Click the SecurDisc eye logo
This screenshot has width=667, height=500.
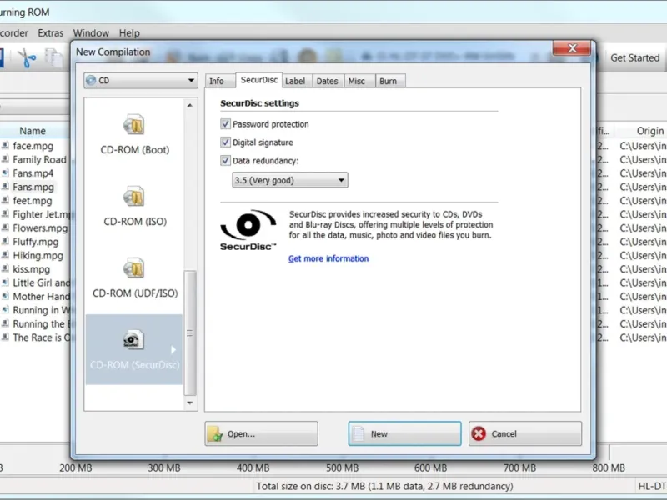tap(248, 230)
